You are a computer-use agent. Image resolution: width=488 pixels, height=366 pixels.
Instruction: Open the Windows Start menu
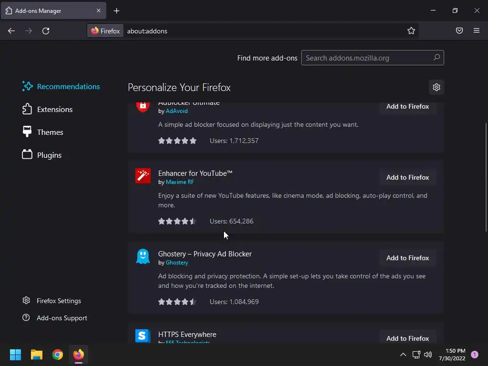(16, 355)
